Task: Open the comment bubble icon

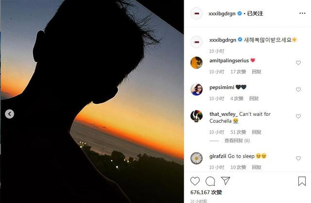Action: pos(210,181)
